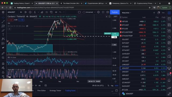Take a chart snapshot with camera icon
The height and width of the screenshot is (97, 172).
click(107, 12)
